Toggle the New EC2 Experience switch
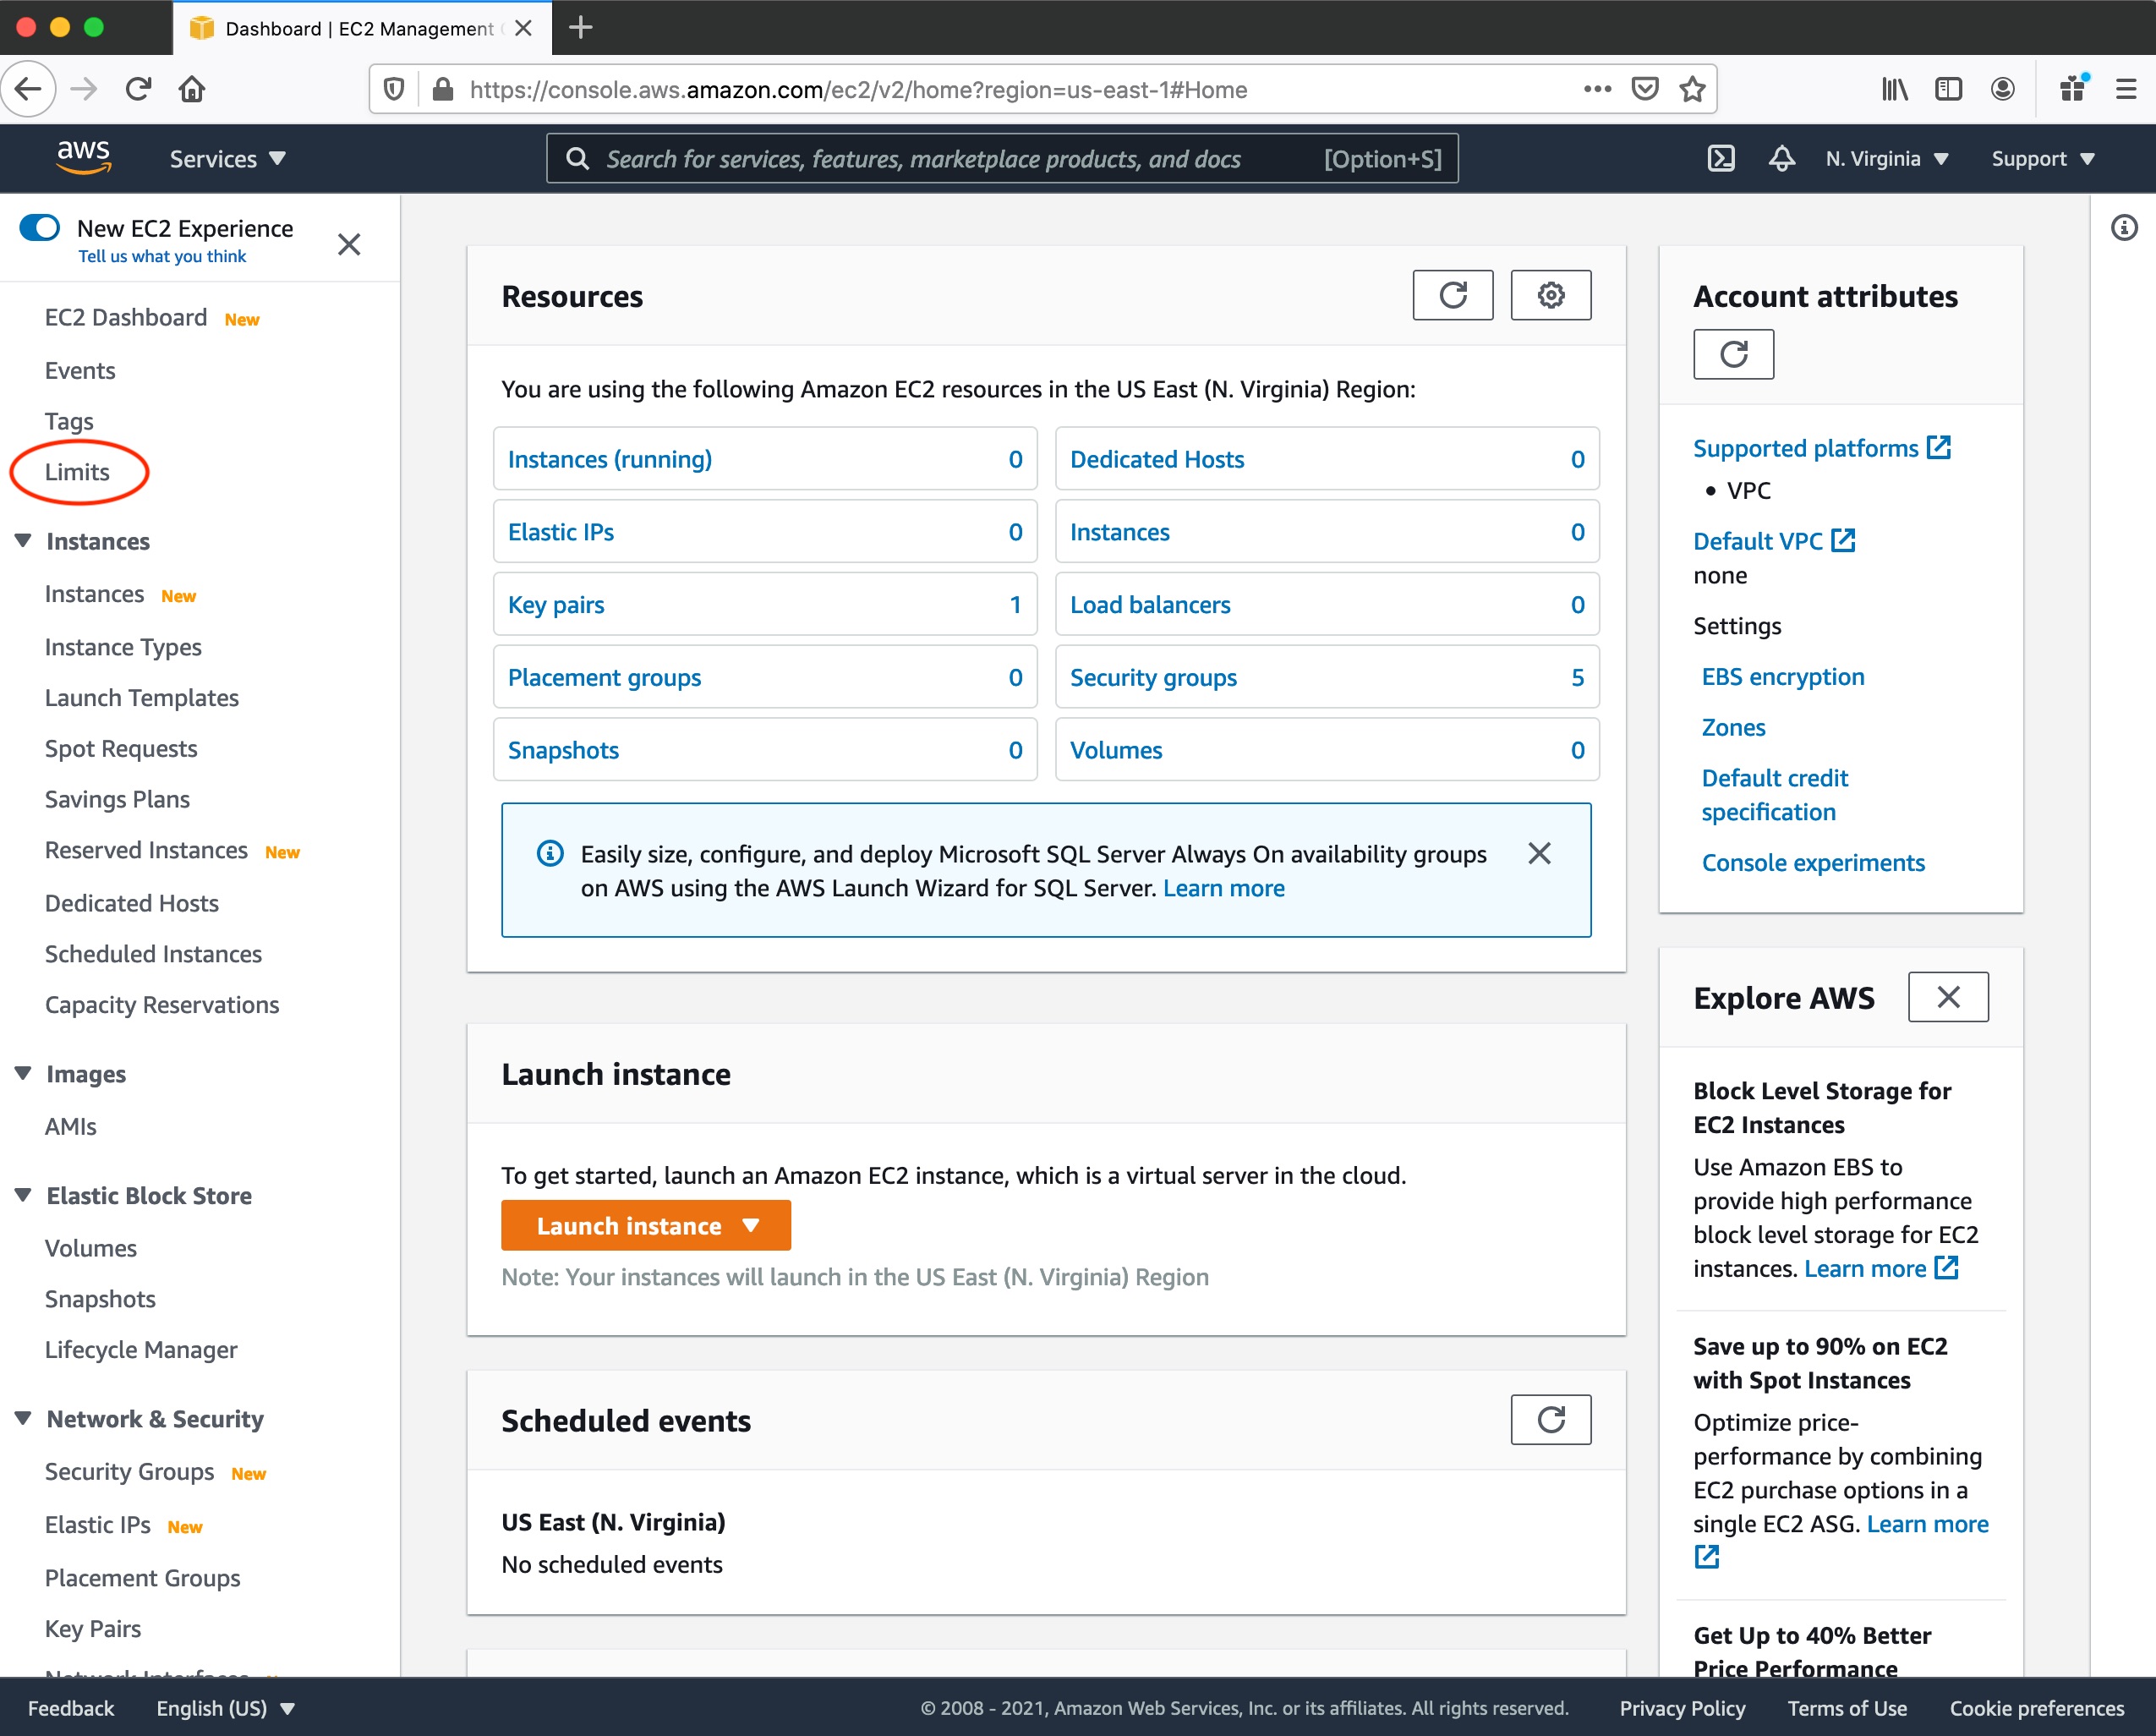The height and width of the screenshot is (1736, 2156). 40,227
